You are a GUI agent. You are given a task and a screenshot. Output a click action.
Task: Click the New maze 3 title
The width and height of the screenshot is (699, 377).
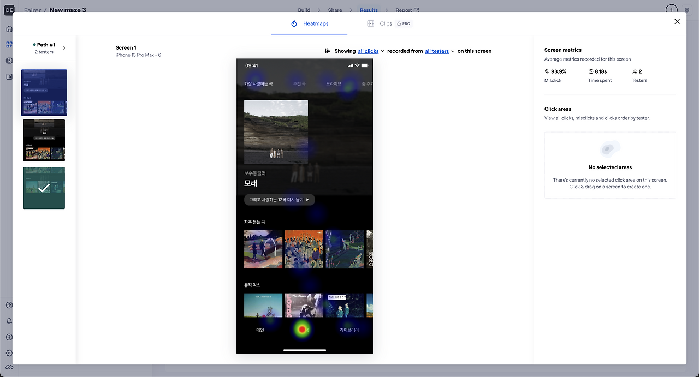coord(68,10)
